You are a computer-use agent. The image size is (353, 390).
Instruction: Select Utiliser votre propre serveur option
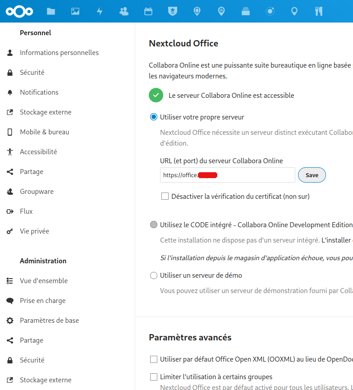[154, 117]
